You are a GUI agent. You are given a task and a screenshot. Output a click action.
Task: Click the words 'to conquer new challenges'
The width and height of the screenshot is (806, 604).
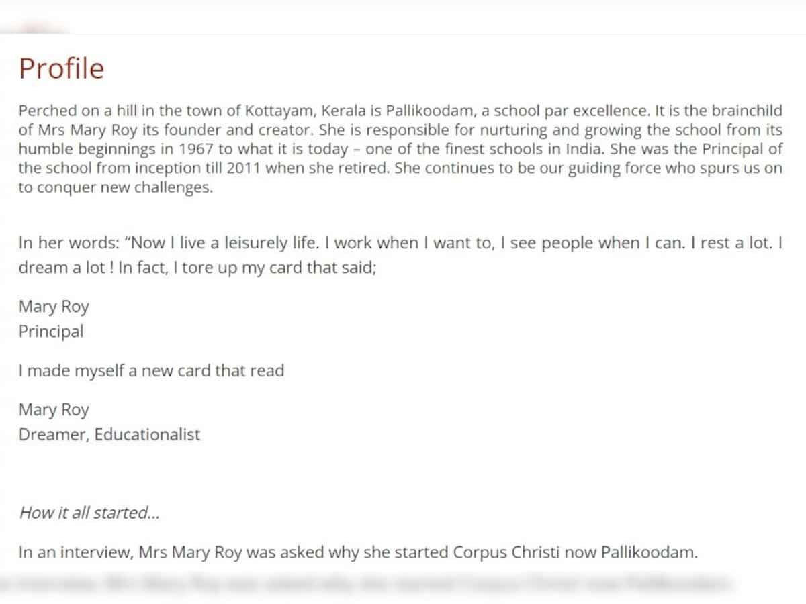[x=116, y=187]
